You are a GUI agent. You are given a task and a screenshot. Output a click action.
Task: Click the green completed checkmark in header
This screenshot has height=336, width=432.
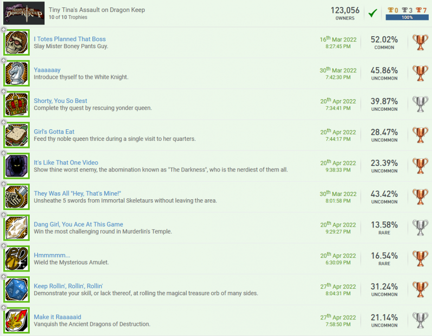(372, 13)
